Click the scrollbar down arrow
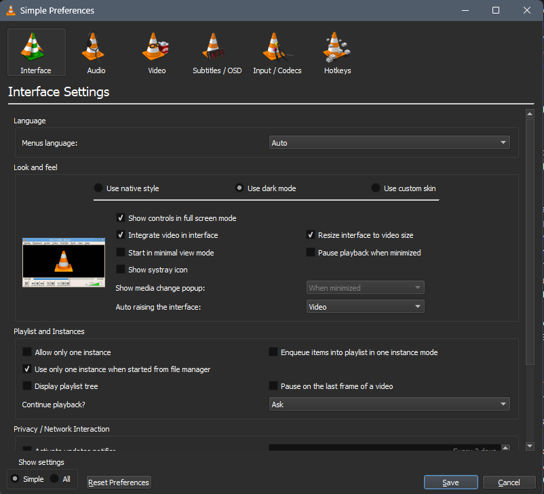 click(x=530, y=446)
